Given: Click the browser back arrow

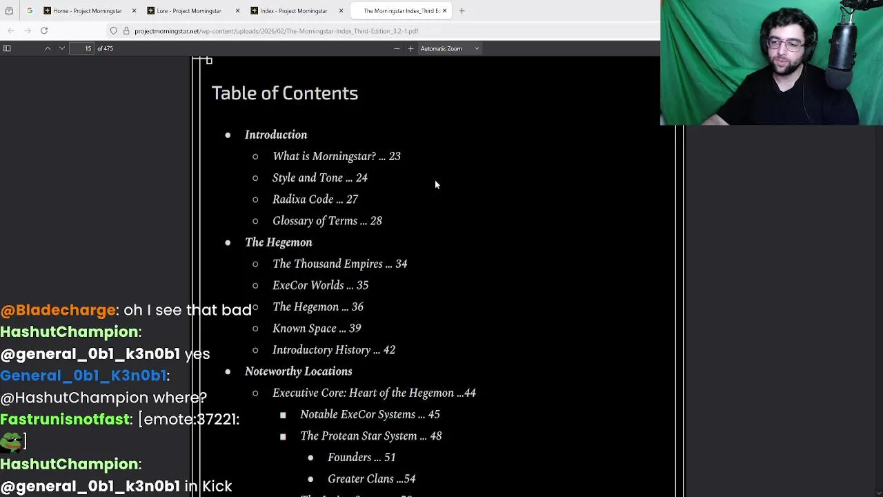Looking at the screenshot, I should click(11, 30).
